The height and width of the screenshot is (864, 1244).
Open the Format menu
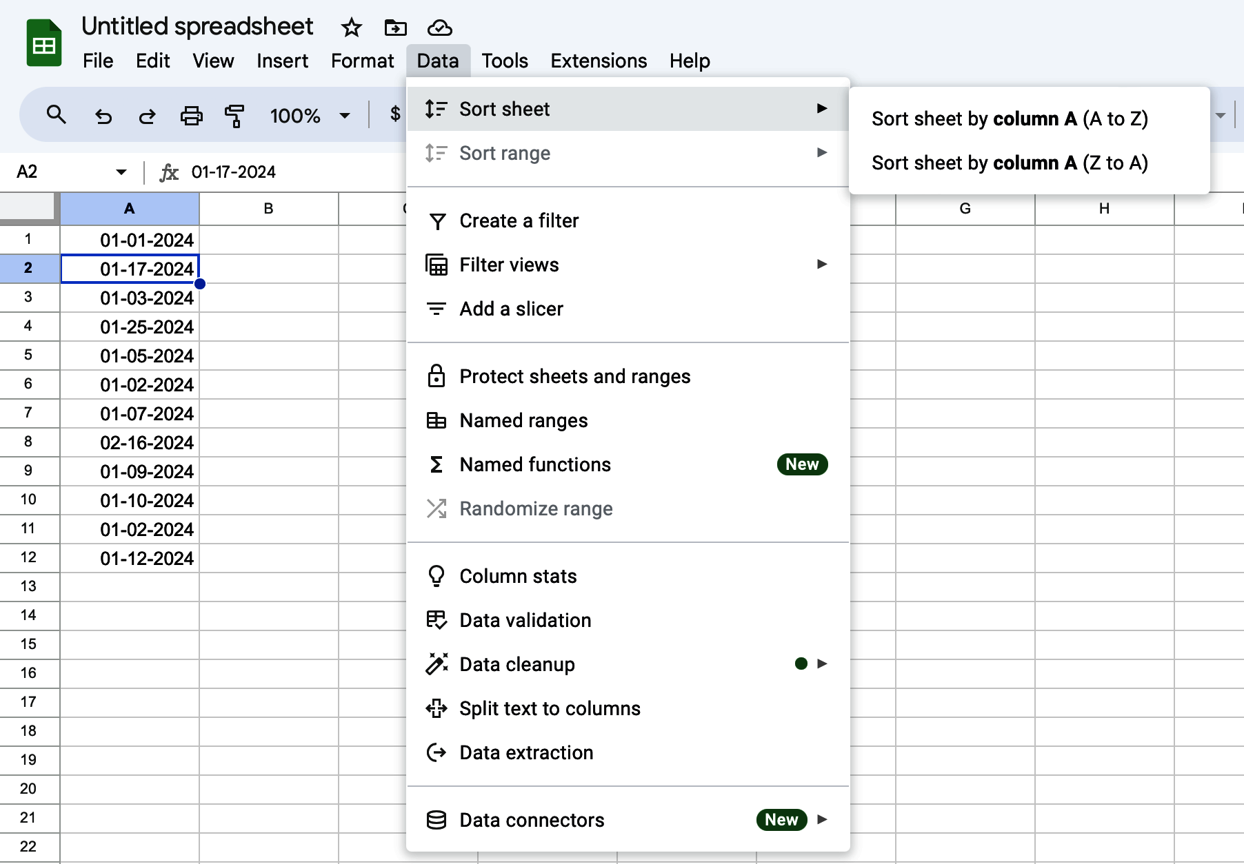tap(362, 61)
